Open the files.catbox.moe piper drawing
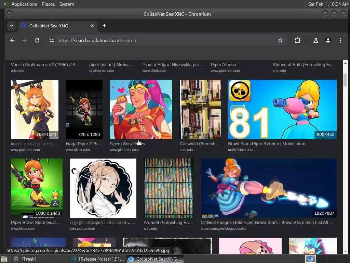This screenshot has width=350, height=263. tap(103, 188)
